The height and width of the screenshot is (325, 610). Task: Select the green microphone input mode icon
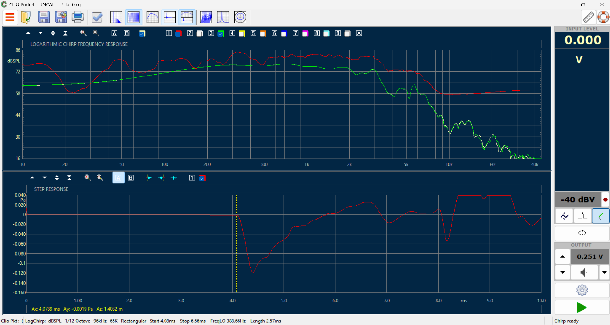pyautogui.click(x=601, y=216)
